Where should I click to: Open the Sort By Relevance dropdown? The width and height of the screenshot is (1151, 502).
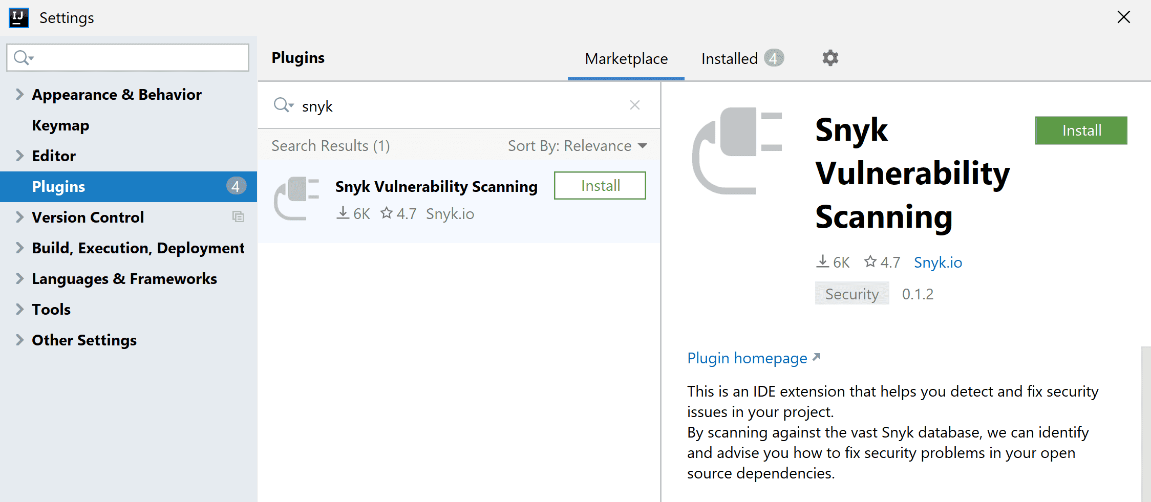pos(577,146)
